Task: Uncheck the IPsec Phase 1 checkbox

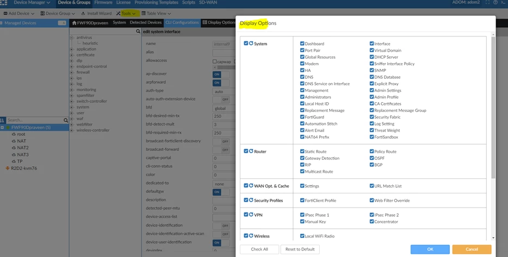Action: coord(302,215)
